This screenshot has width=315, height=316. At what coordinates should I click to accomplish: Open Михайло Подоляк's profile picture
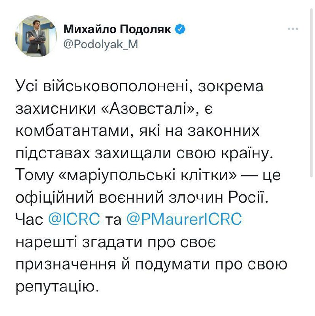pyautogui.click(x=36, y=37)
